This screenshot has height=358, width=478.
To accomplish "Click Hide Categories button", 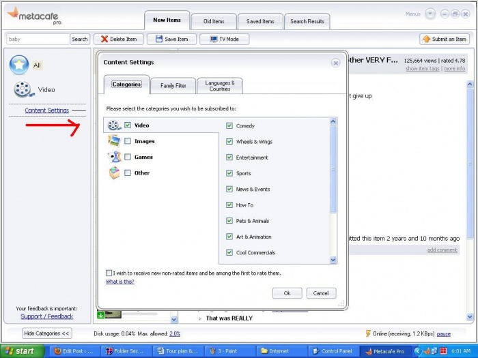I will coord(46,333).
